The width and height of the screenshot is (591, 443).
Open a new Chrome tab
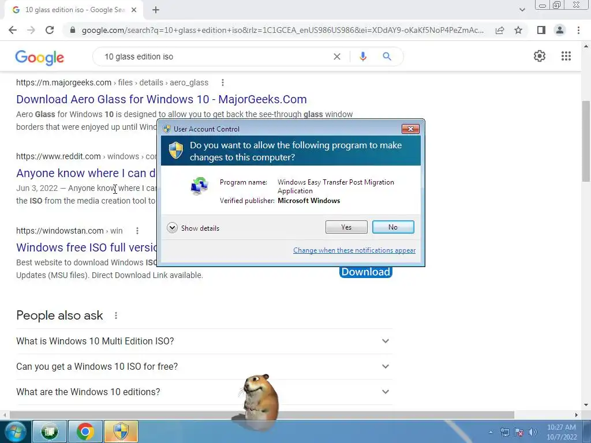(x=156, y=10)
